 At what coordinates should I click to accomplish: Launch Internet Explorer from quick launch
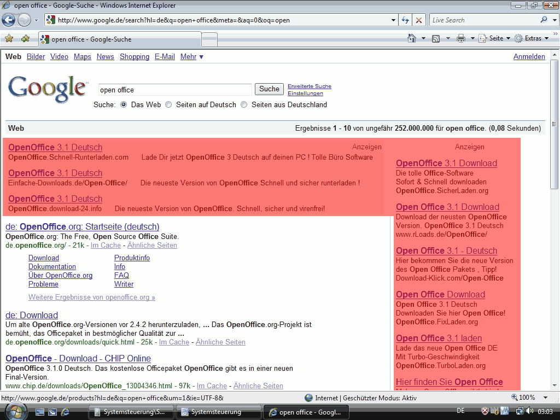[66, 412]
